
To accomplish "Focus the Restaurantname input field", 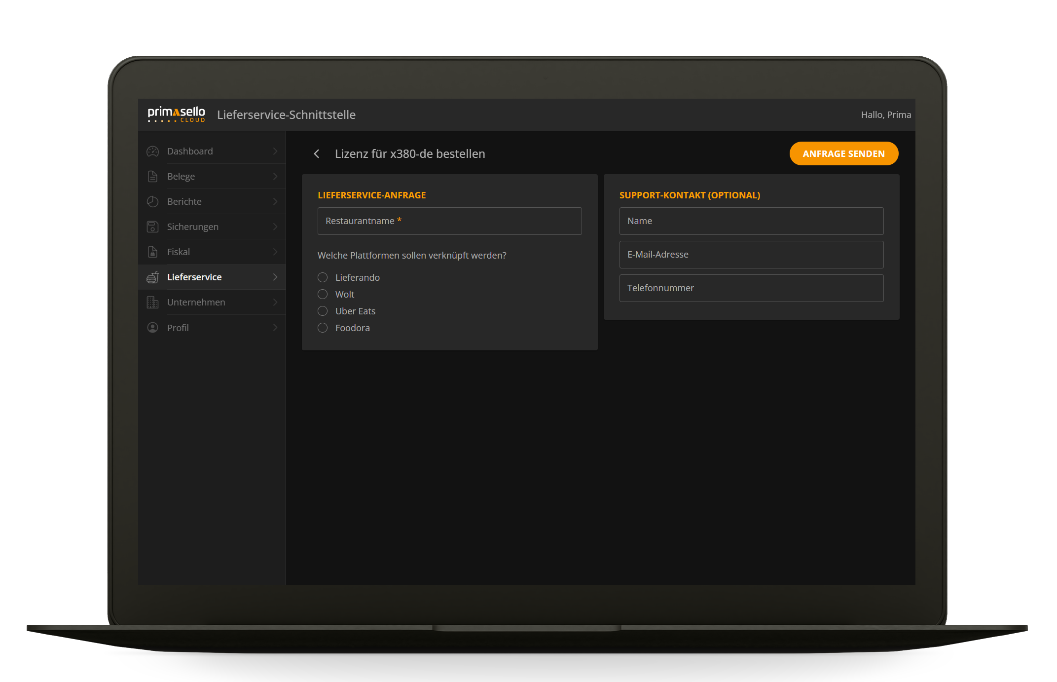I will [x=449, y=221].
